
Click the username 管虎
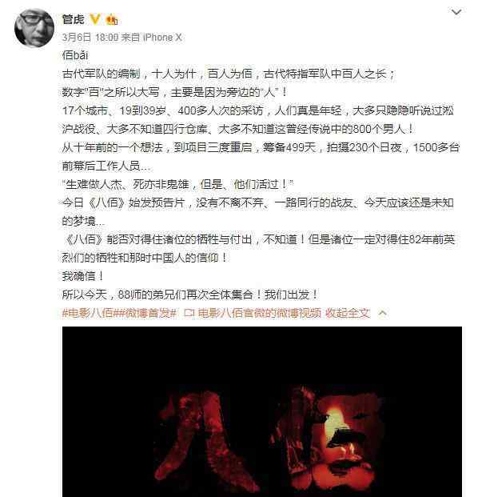point(73,19)
